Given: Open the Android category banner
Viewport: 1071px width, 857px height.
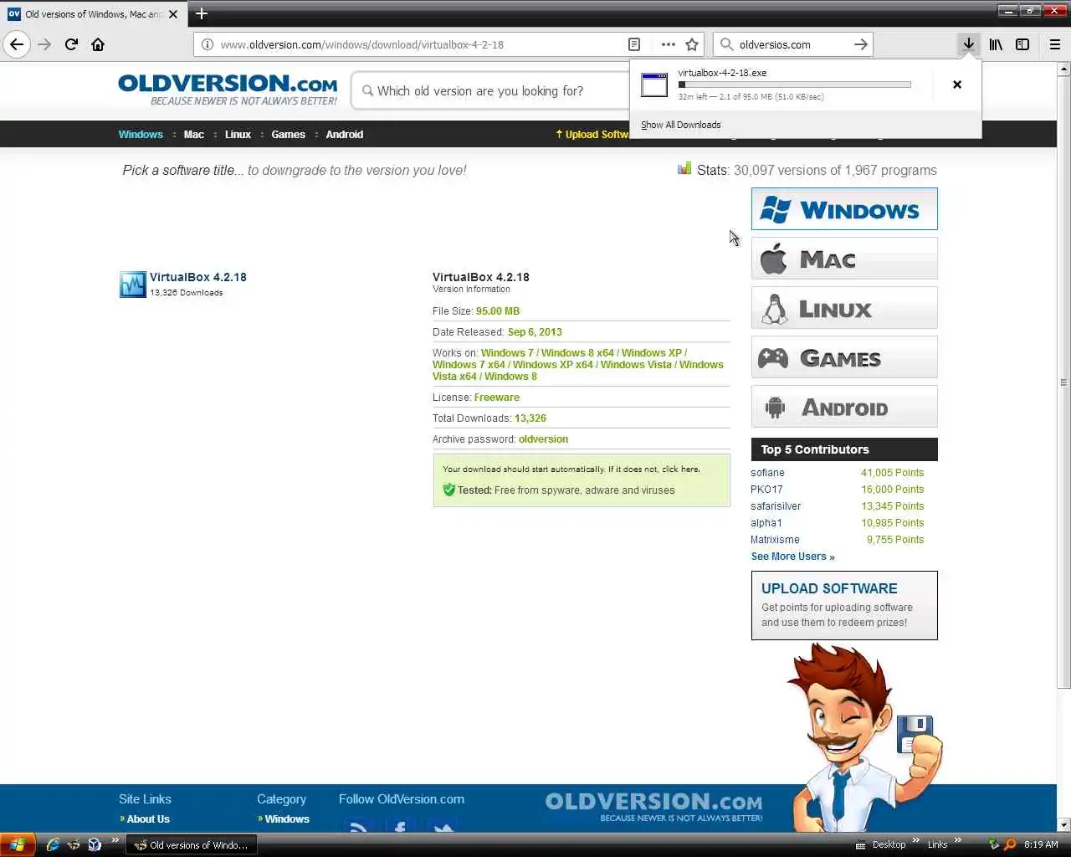Looking at the screenshot, I should pyautogui.click(x=844, y=407).
